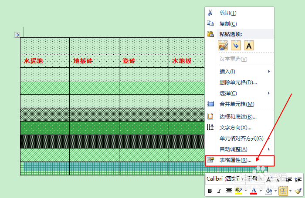Open font color dropdown arrow

click(261, 191)
